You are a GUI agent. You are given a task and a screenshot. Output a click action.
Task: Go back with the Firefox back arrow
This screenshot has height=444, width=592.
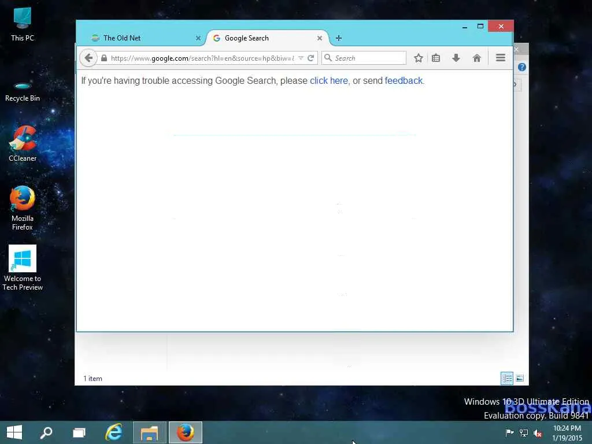[x=88, y=58]
